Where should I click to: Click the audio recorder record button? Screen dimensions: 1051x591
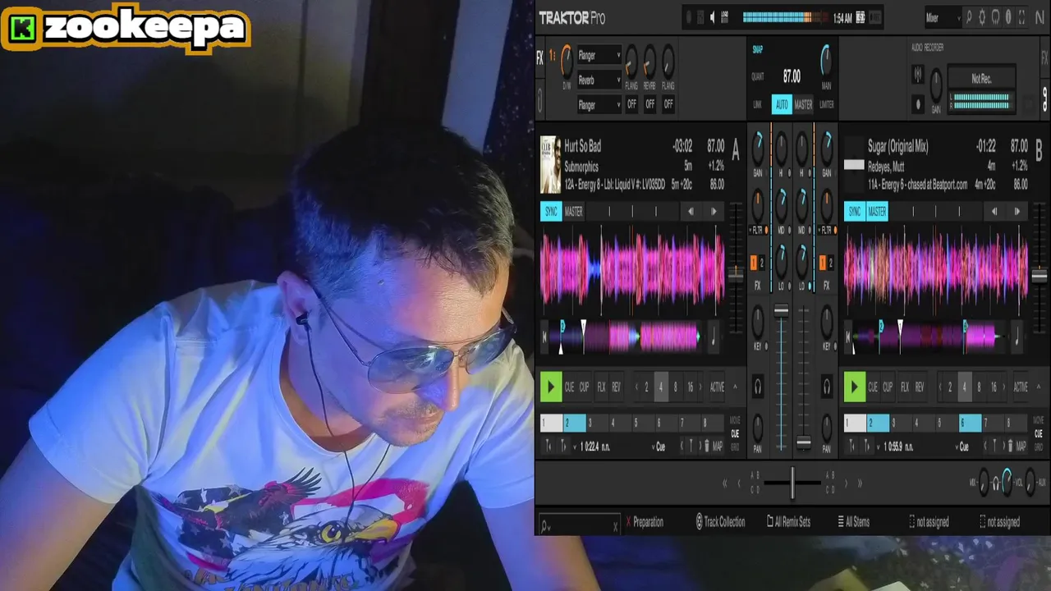coord(918,104)
